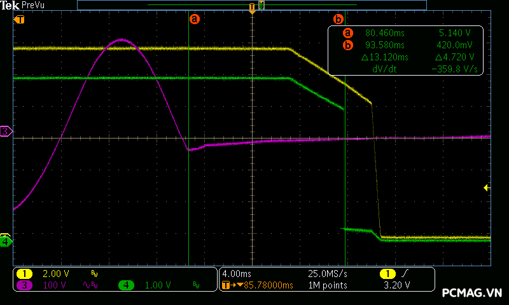Click the 420.0mV cursor b voltage
The width and height of the screenshot is (509, 305).
(x=454, y=44)
